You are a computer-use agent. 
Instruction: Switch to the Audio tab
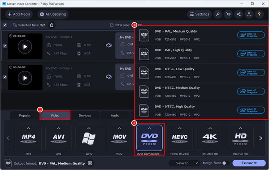115,116
